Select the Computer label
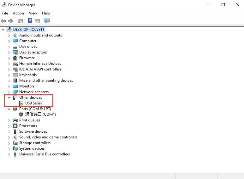Viewport: 244px width, 179px height. tap(28, 41)
